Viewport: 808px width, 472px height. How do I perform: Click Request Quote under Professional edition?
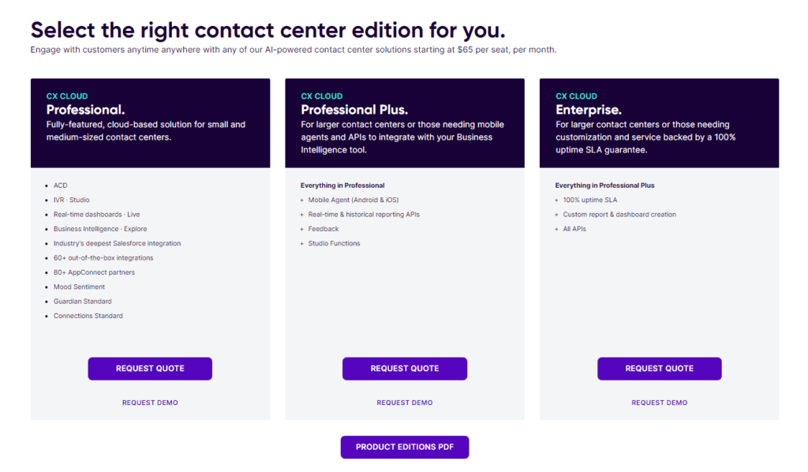tap(149, 369)
